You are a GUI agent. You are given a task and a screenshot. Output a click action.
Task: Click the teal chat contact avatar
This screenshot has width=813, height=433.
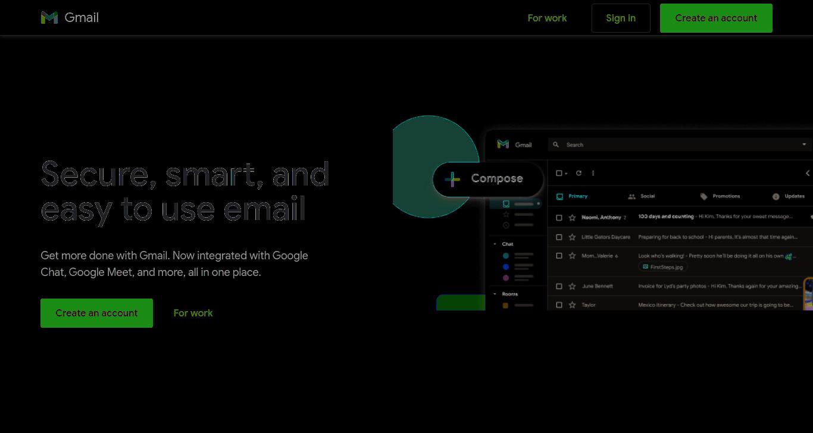click(x=506, y=256)
